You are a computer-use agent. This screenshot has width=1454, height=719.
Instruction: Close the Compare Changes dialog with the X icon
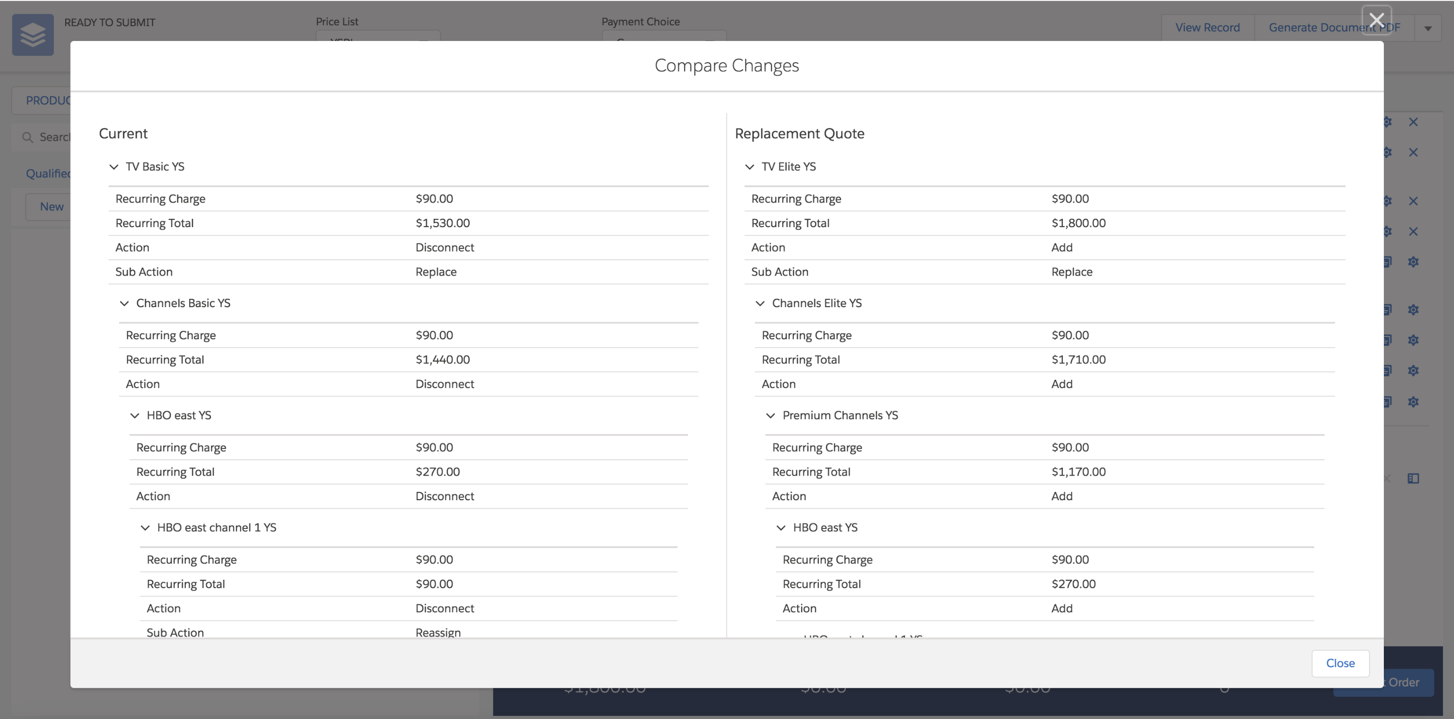point(1376,20)
